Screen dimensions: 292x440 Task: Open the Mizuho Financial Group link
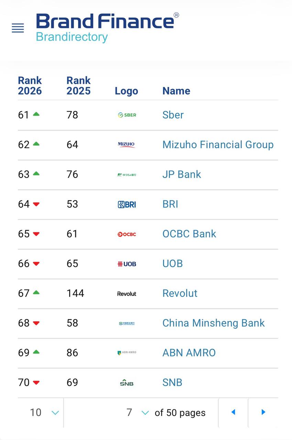point(218,145)
